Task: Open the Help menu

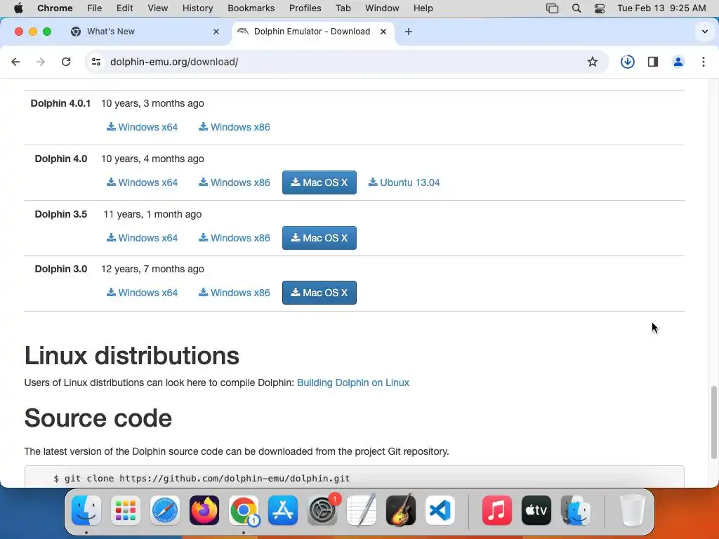Action: click(x=423, y=8)
